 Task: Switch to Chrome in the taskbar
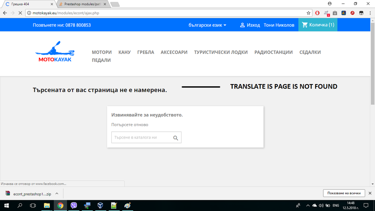(x=60, y=205)
